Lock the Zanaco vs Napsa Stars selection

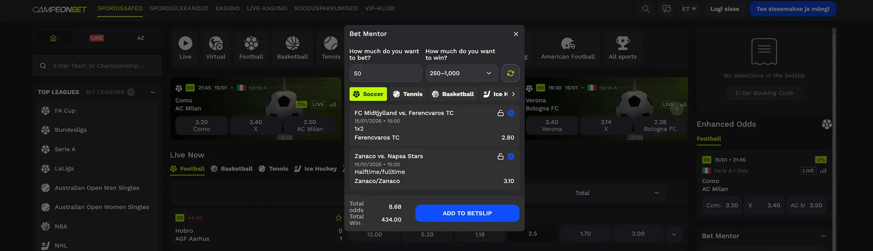pos(500,157)
